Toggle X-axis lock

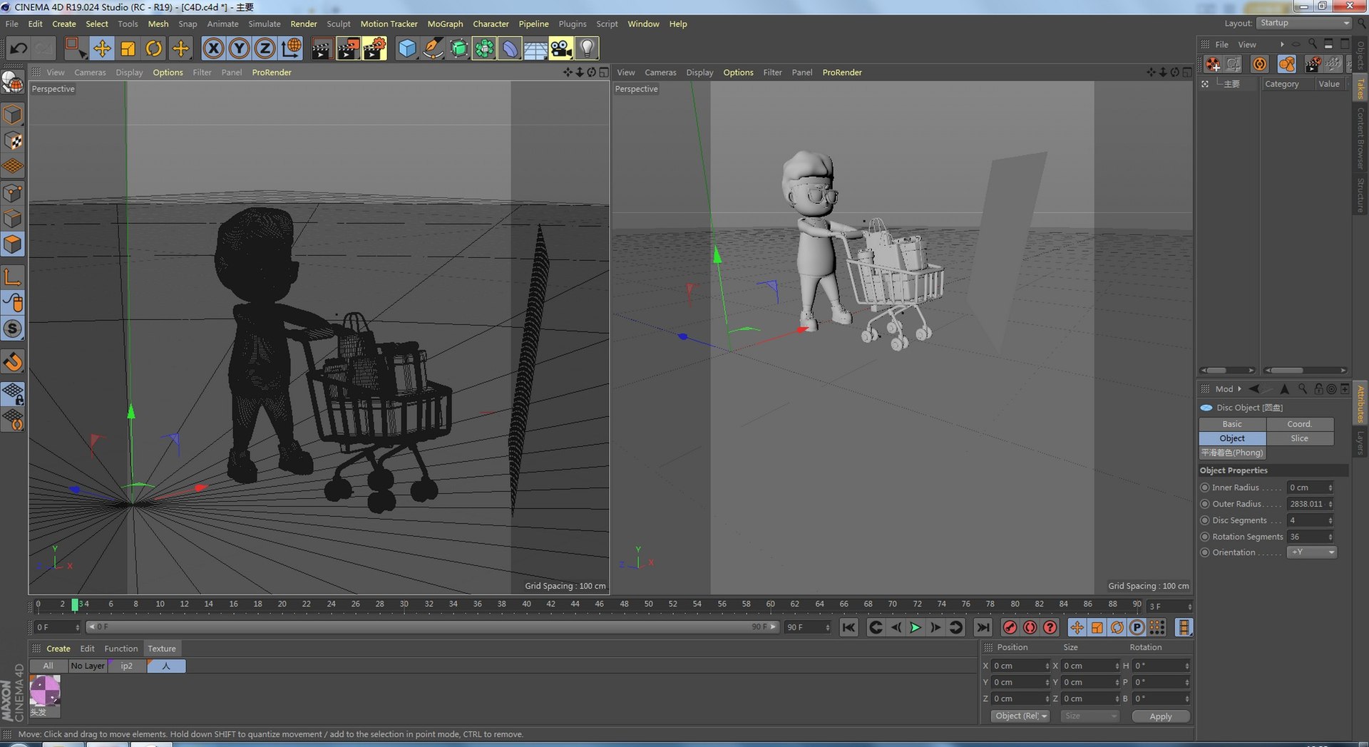coord(213,48)
